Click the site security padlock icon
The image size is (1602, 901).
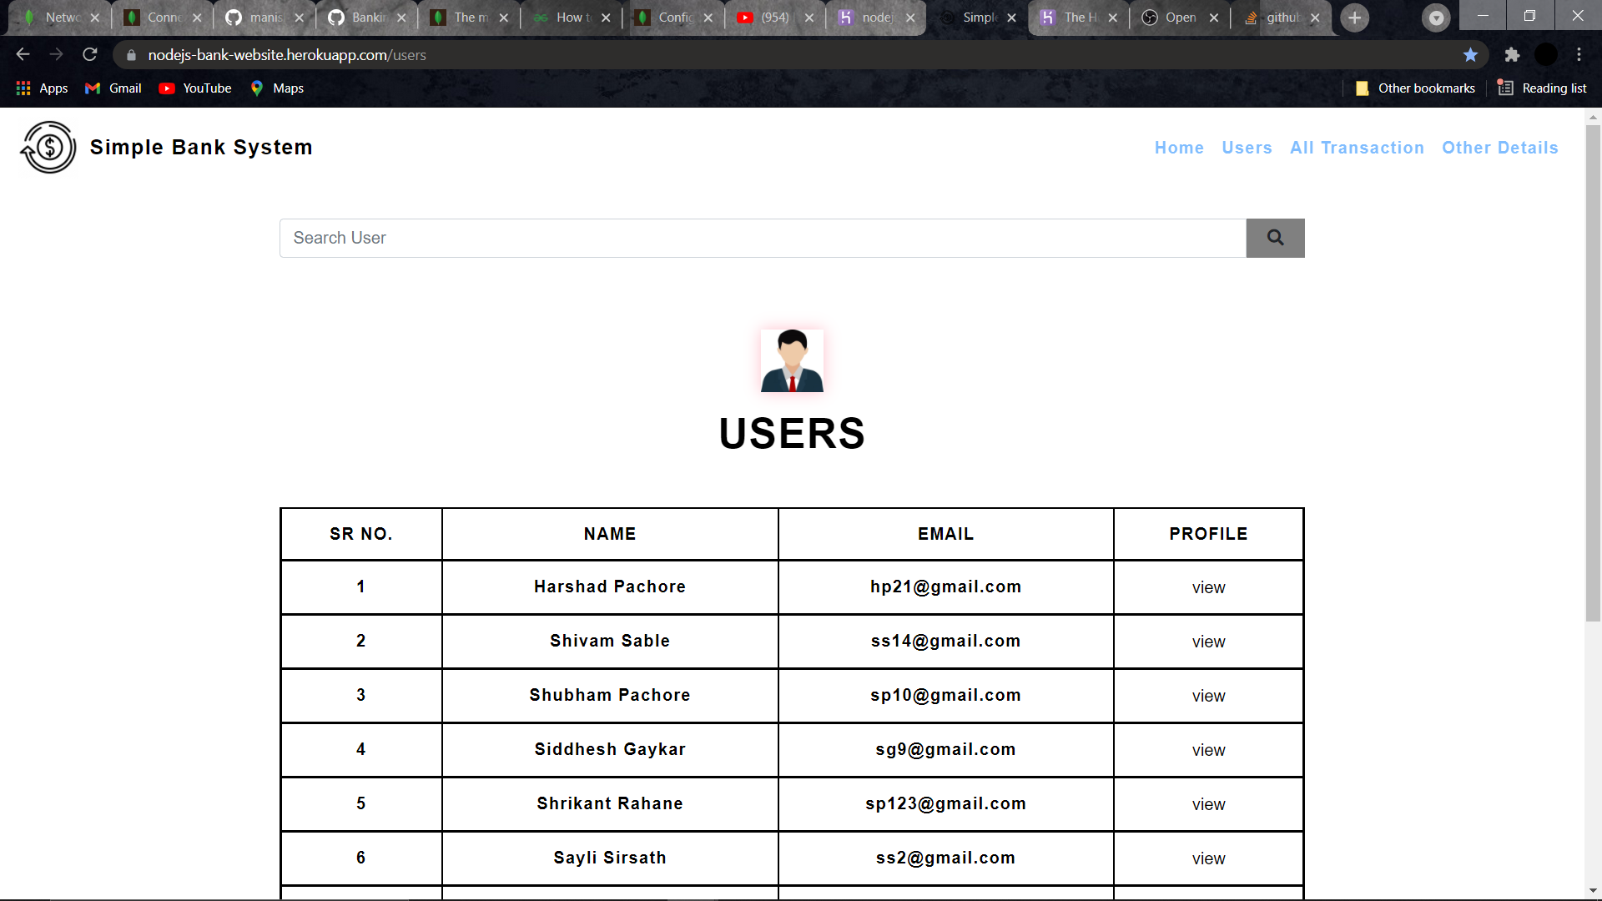tap(131, 54)
